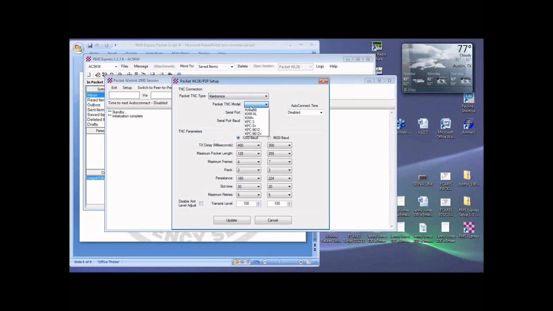Click the Save icon in PowerPoint toolbar
Viewport: 553px width, 311px height.
point(90,45)
